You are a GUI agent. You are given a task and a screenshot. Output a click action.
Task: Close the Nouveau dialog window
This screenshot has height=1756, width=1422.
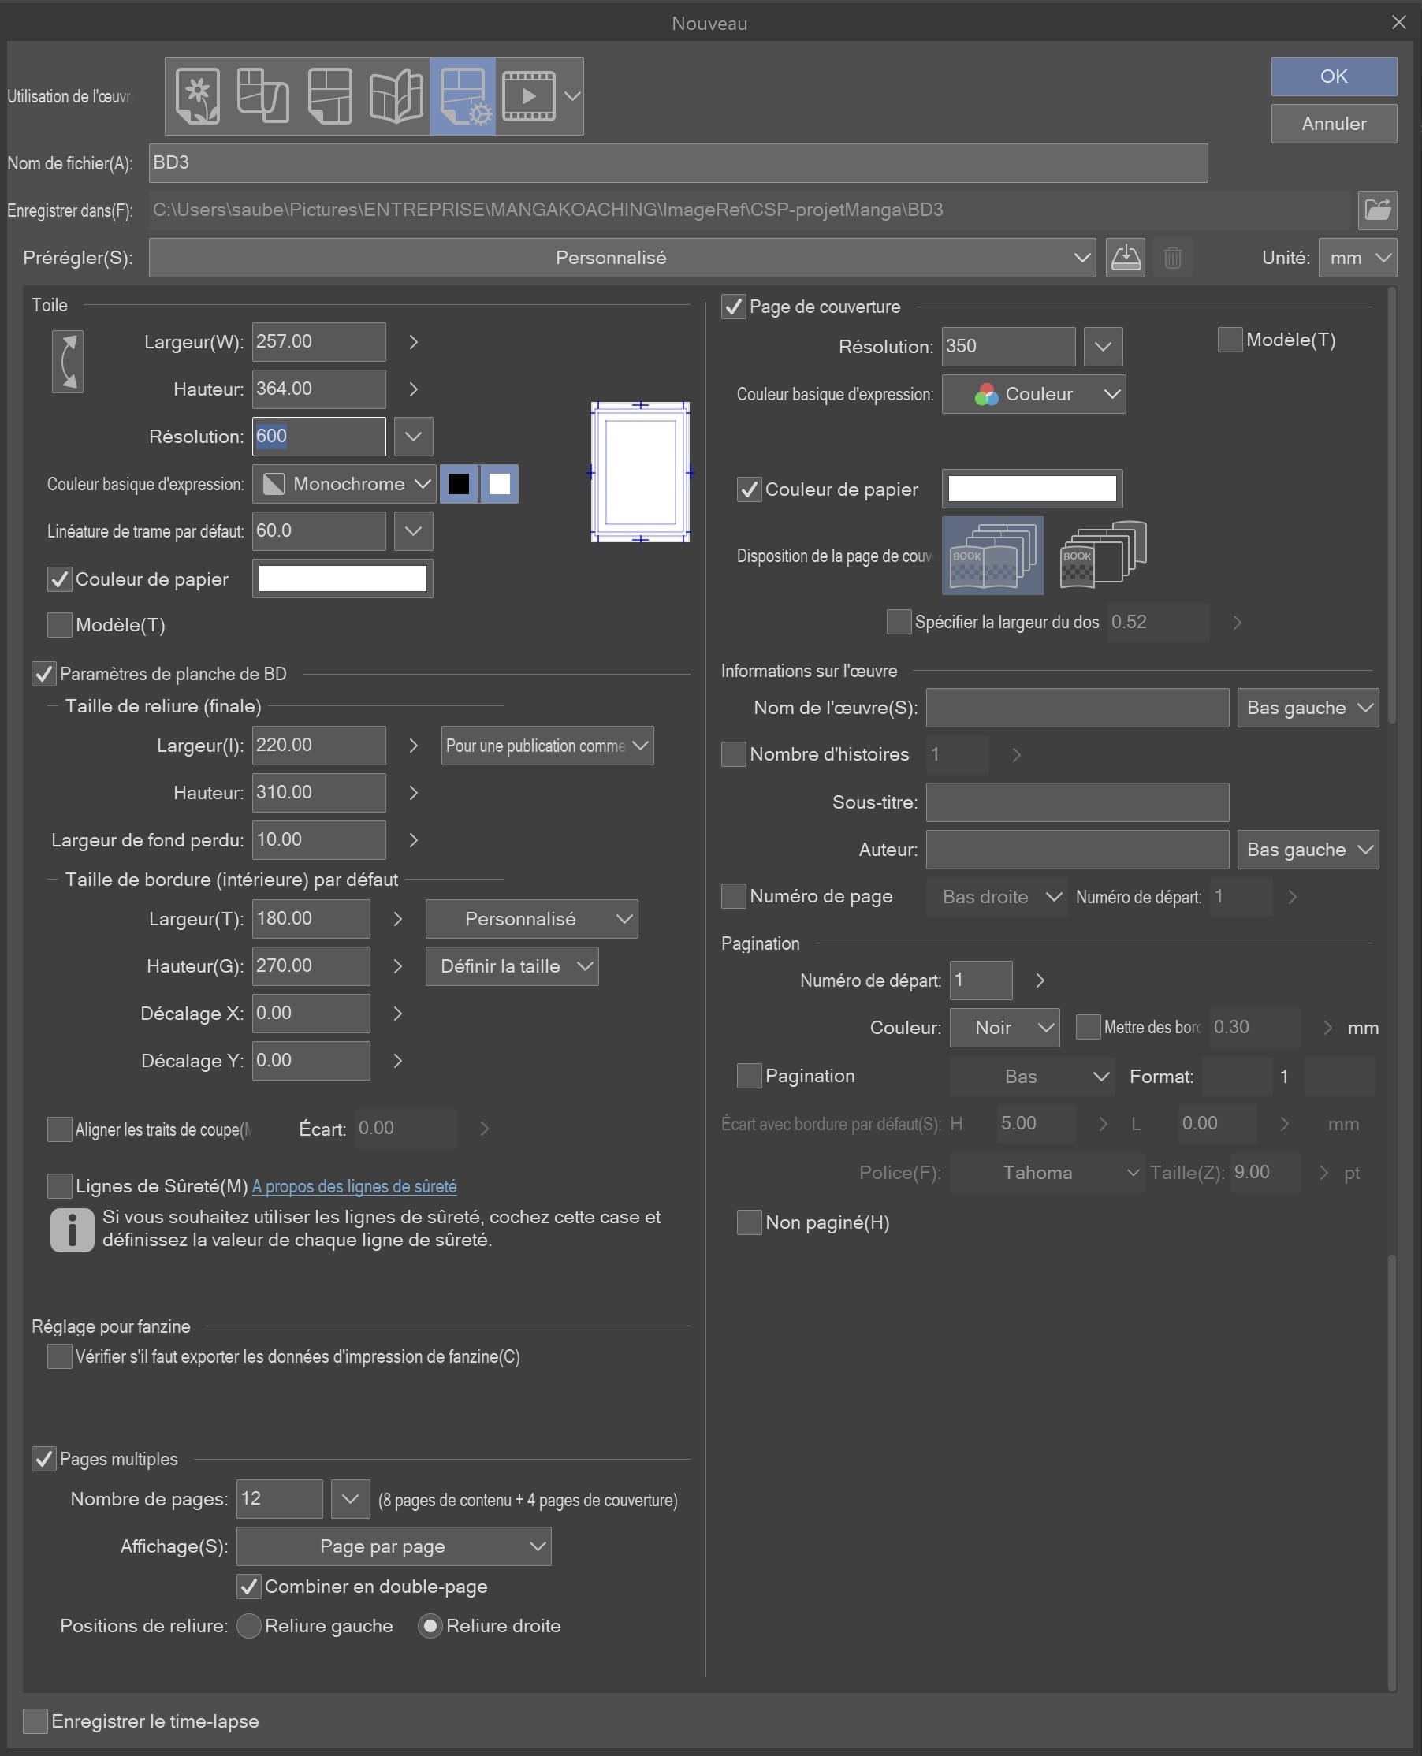(1399, 23)
